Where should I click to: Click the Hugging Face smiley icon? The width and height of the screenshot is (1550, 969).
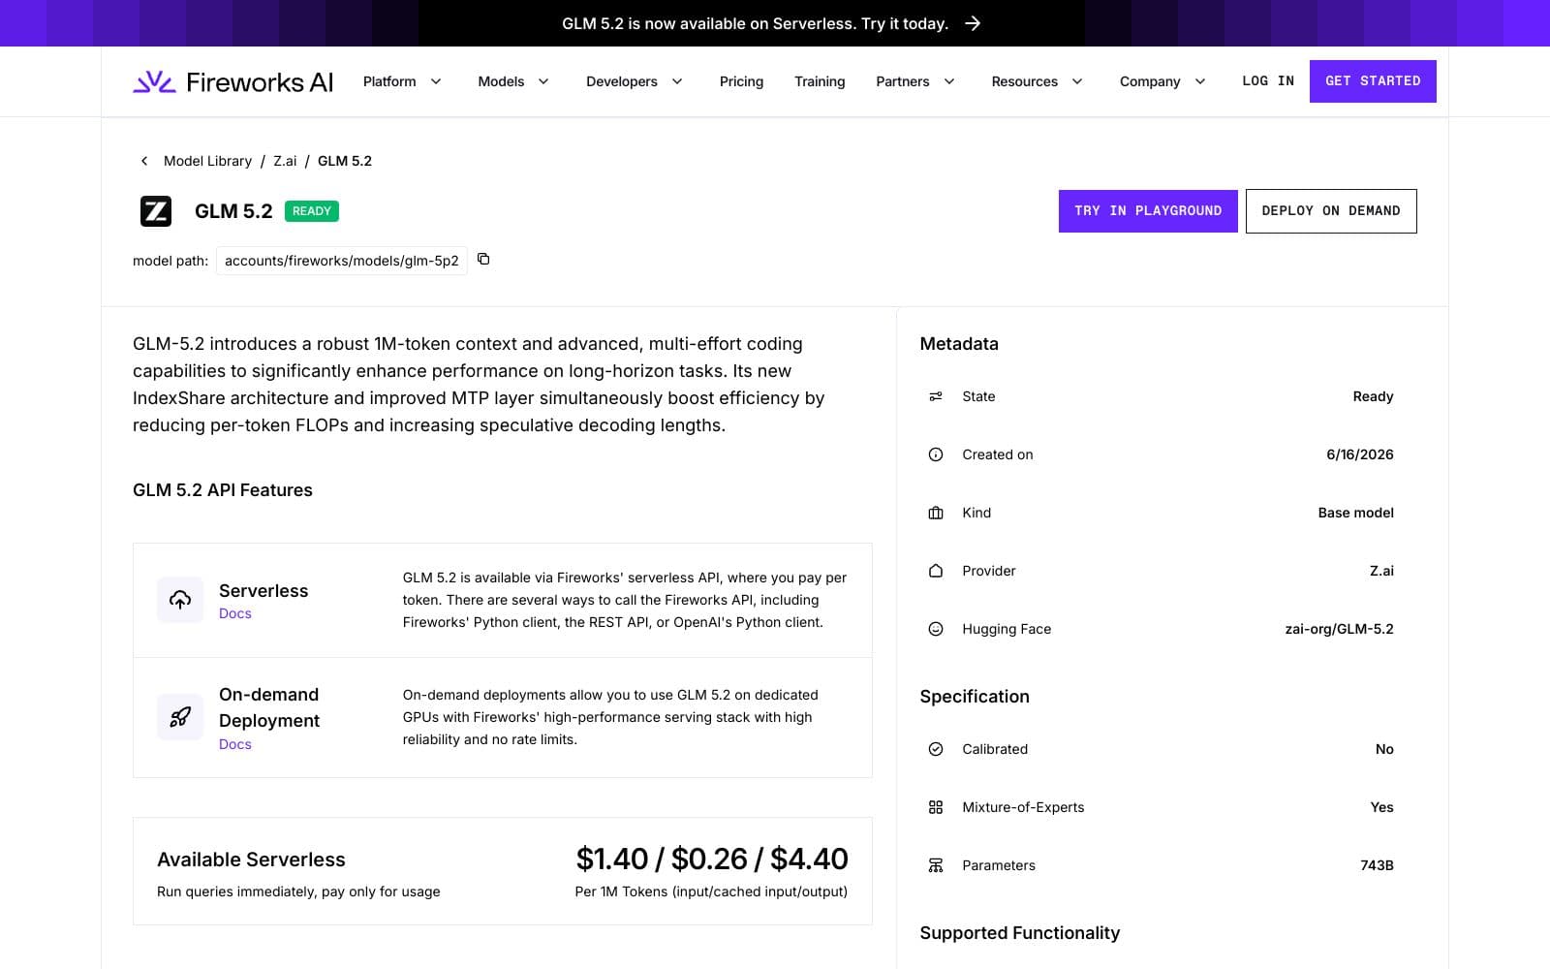point(936,629)
